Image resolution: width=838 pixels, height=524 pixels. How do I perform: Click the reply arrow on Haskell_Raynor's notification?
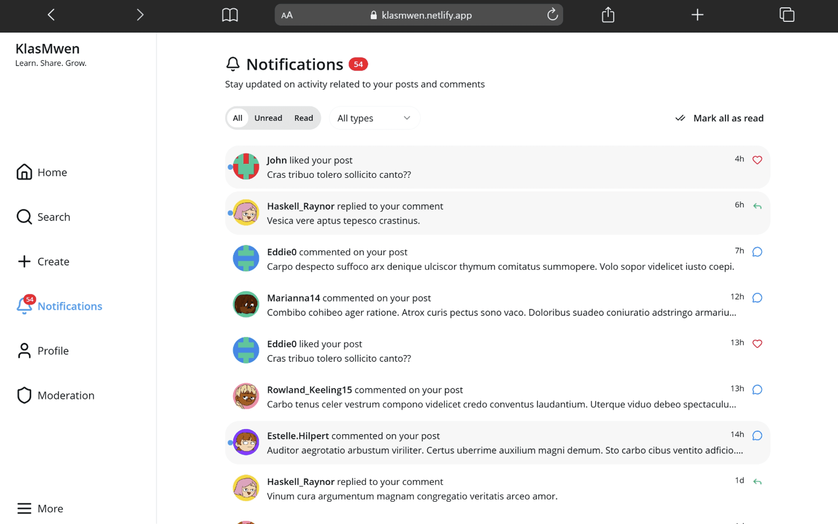757,206
